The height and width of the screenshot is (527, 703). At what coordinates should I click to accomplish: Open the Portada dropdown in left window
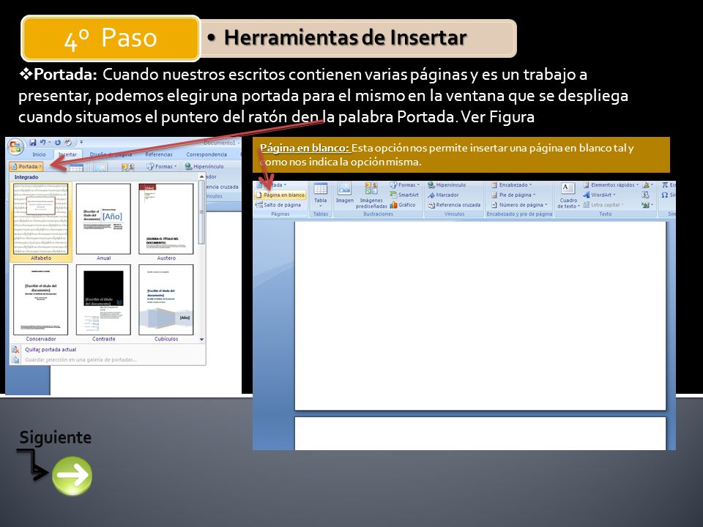point(26,166)
